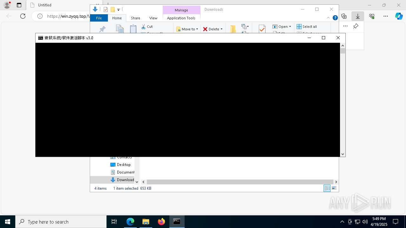
Task: Select the Home ribbon tab
Action: [x=117, y=18]
